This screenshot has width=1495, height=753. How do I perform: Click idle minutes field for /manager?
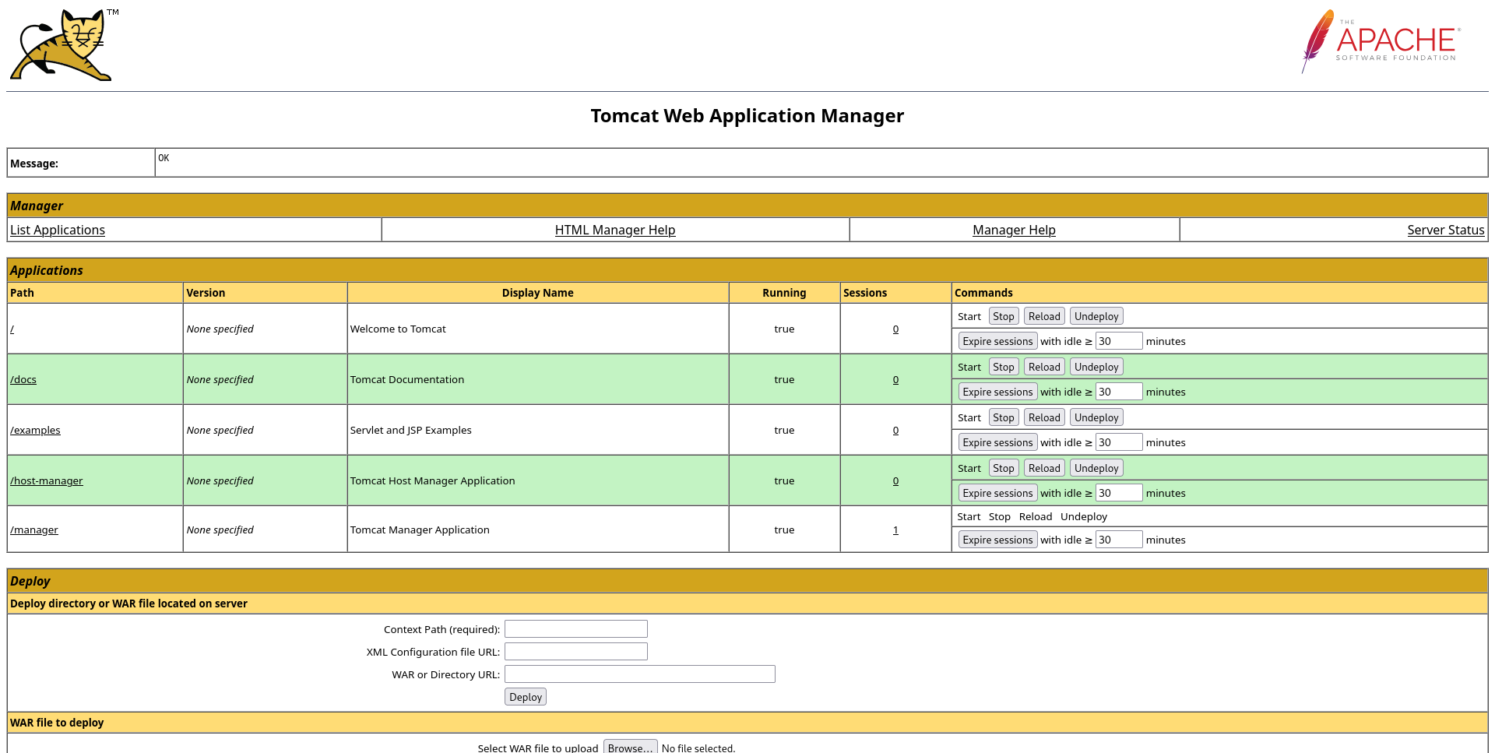coord(1119,540)
